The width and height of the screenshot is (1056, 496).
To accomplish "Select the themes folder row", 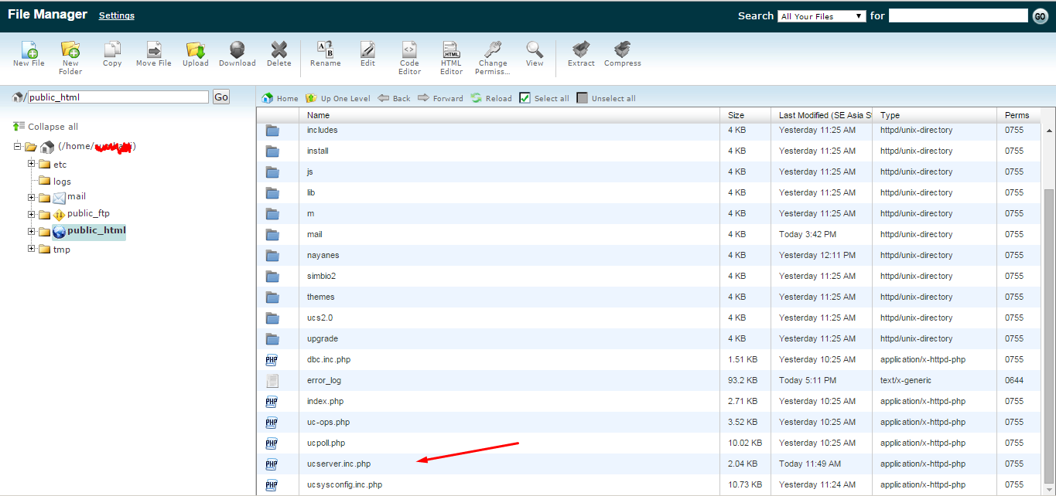I will (x=649, y=297).
